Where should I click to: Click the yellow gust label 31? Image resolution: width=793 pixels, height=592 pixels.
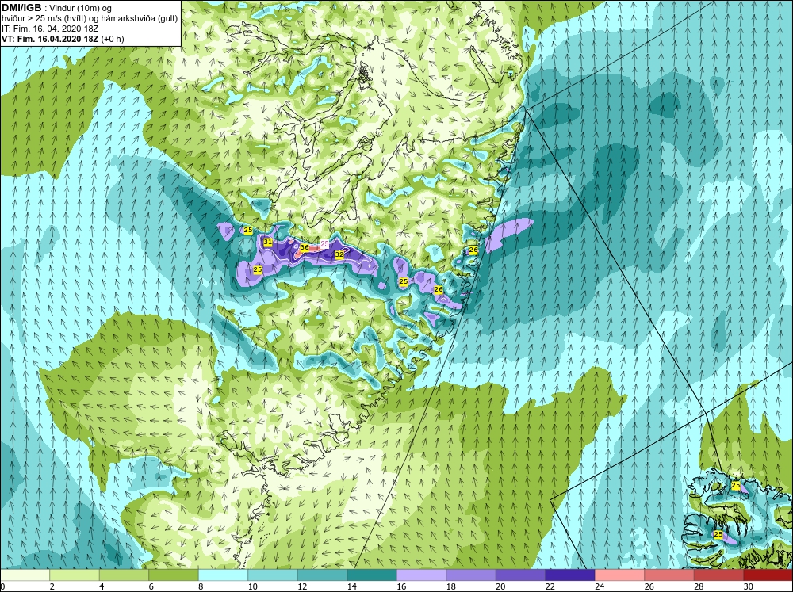tap(268, 243)
